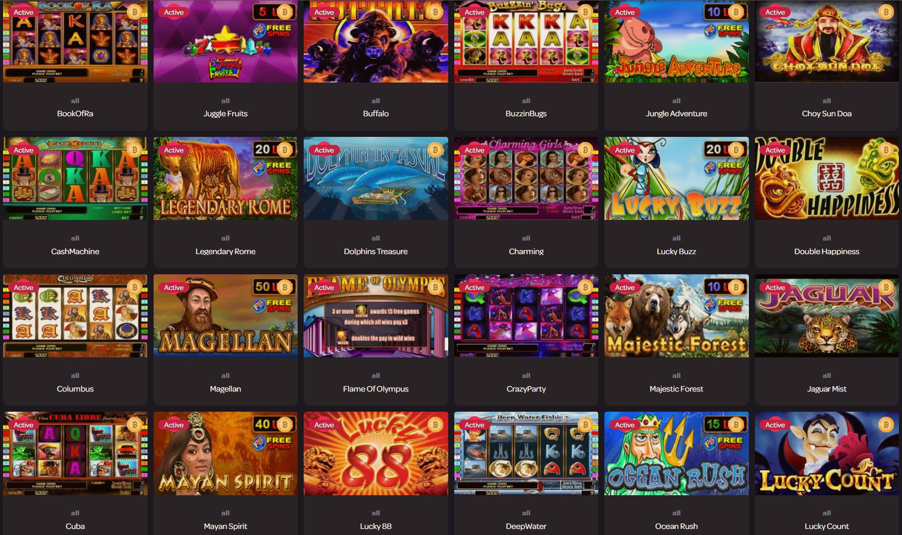Select the Columbus game title
This screenshot has height=535, width=902.
pos(75,389)
